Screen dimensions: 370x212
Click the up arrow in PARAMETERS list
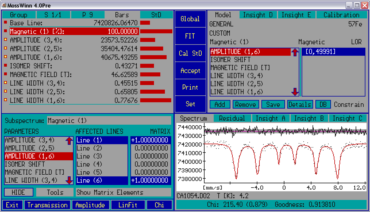click(x=69, y=140)
